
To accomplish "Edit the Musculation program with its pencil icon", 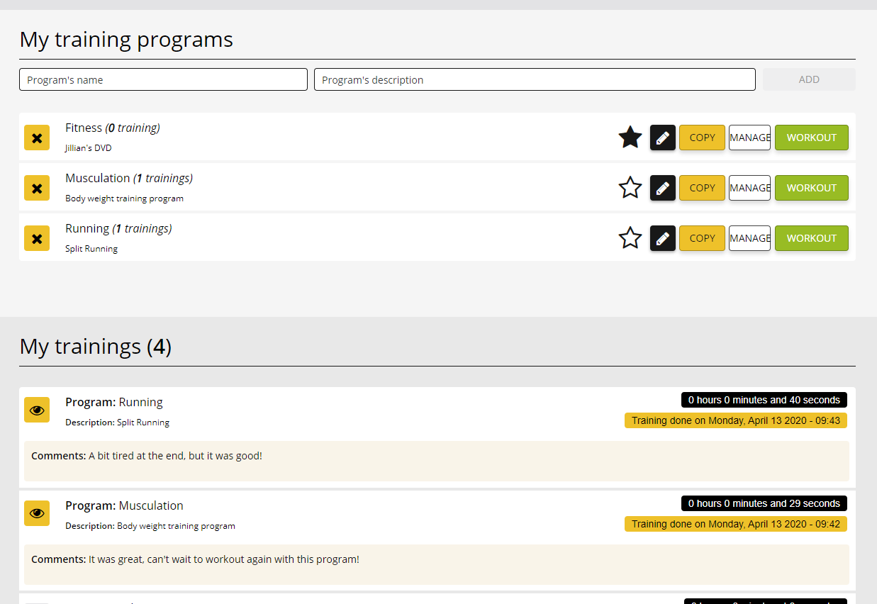I will 663,188.
